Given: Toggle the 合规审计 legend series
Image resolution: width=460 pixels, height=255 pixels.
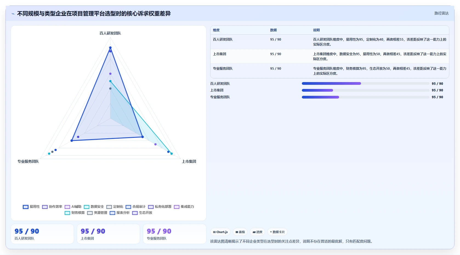Looking at the screenshot, I should (135, 207).
